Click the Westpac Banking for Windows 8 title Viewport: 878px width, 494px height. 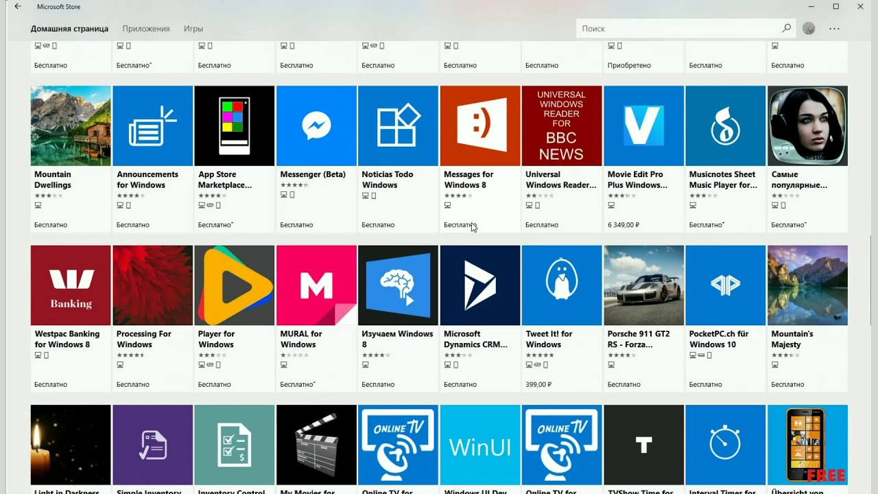67,339
